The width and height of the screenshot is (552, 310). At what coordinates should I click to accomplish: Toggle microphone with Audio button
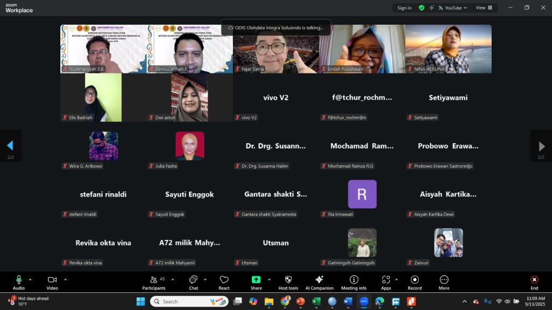[x=19, y=282]
